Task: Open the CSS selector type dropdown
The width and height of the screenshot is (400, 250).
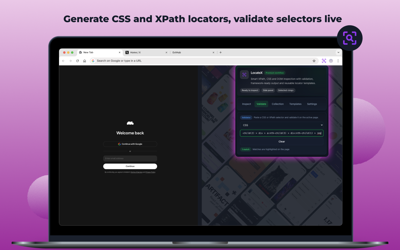Action: [282, 125]
